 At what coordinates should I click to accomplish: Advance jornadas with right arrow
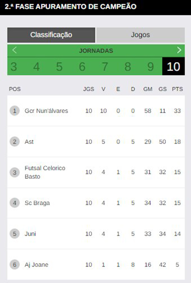(x=179, y=50)
